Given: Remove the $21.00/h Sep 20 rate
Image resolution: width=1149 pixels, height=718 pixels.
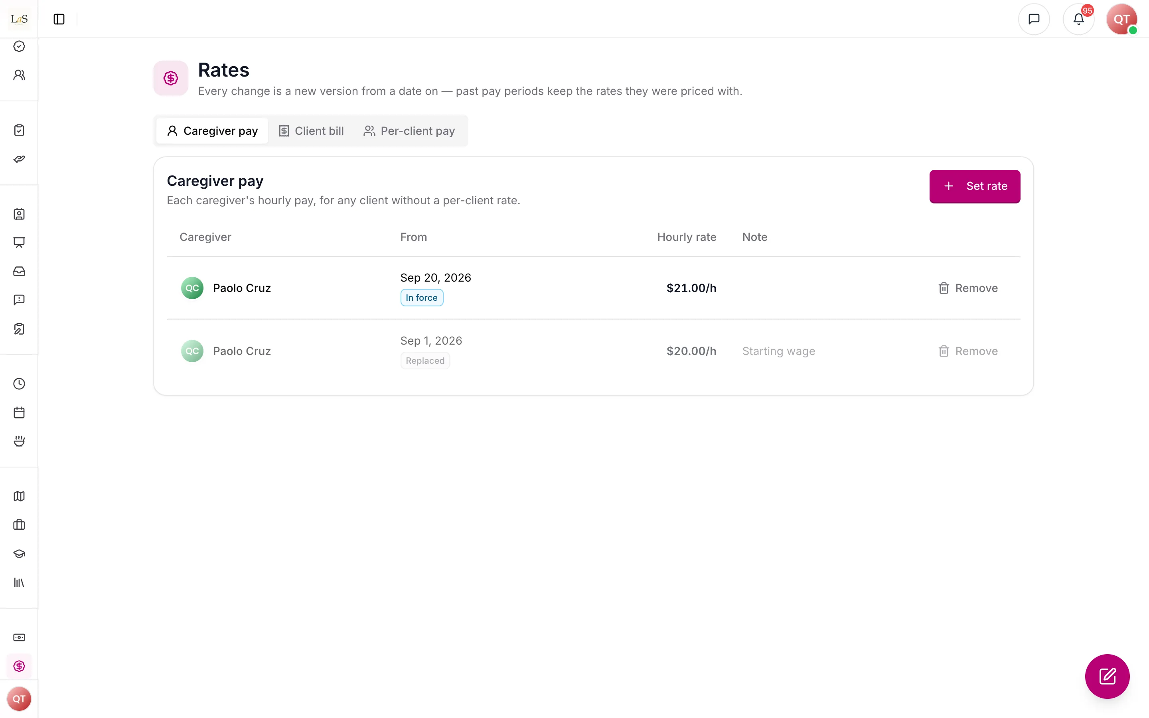Looking at the screenshot, I should pyautogui.click(x=968, y=288).
